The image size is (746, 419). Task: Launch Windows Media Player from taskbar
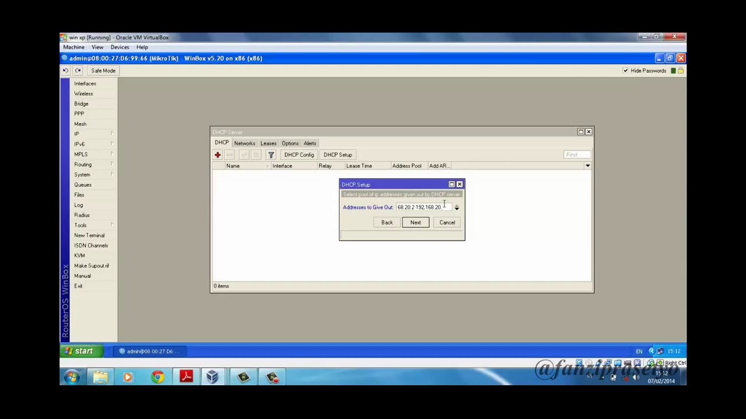(x=128, y=377)
